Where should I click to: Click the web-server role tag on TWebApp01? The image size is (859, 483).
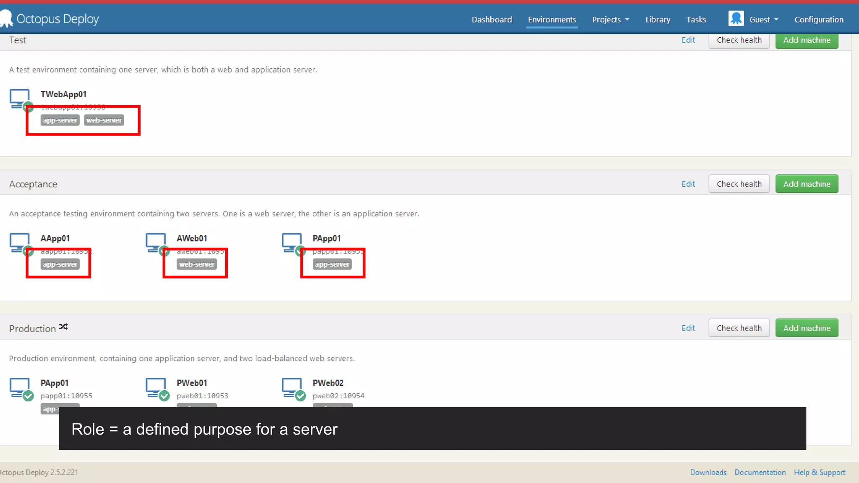(x=104, y=120)
